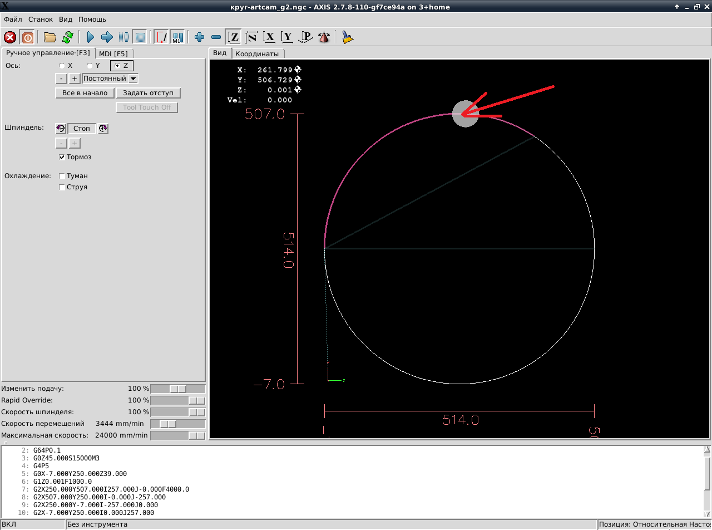The height and width of the screenshot is (530, 712).
Task: Start spindle clockwise rotation icon
Action: pos(103,129)
